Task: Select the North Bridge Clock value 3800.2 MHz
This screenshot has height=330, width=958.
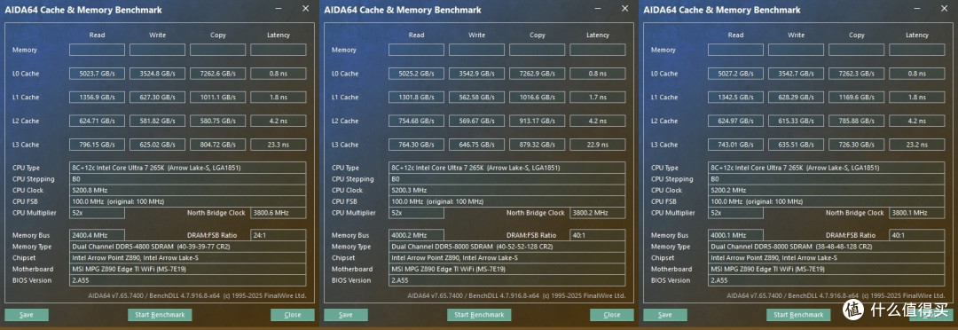Action: 598,213
